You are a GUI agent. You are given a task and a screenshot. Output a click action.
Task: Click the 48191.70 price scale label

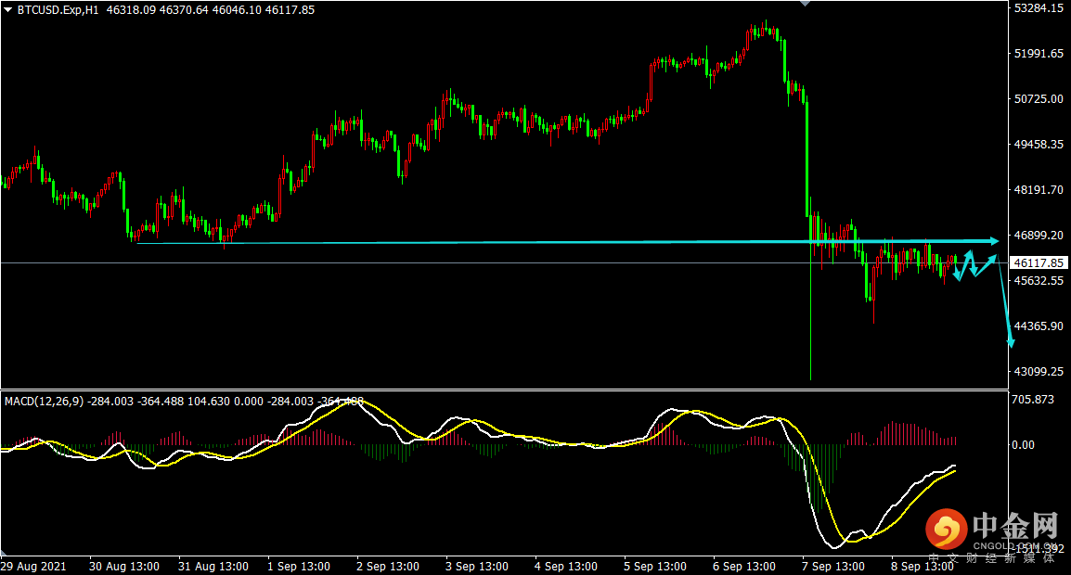point(1039,190)
